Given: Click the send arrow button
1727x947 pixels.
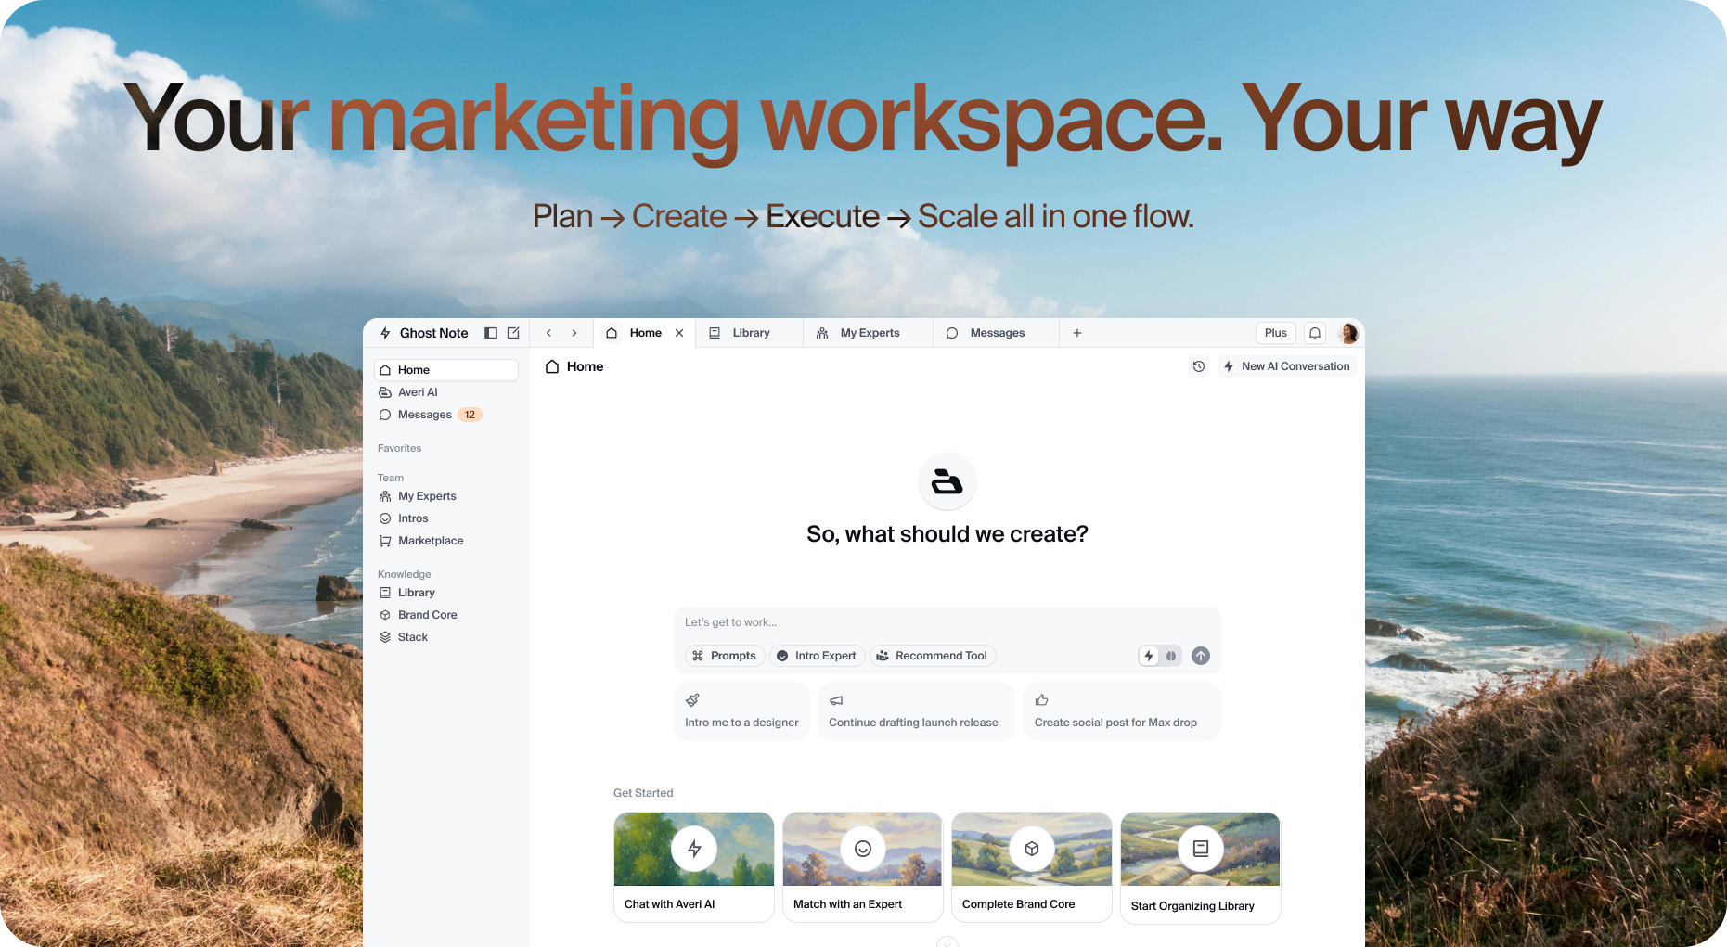Looking at the screenshot, I should point(1201,656).
